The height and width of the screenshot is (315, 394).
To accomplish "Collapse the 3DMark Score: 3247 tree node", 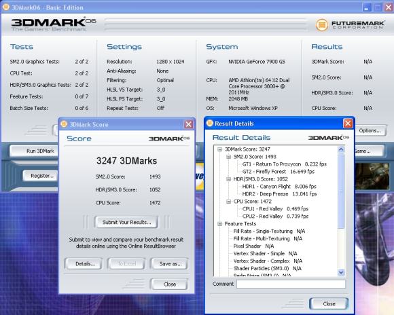I will pyautogui.click(x=219, y=149).
